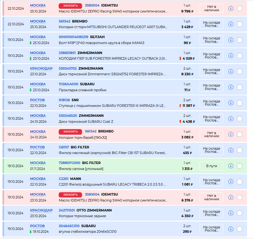Click РОСТОВ link in R18126 SNR row
Screen dimensions: 253x239
[37, 100]
